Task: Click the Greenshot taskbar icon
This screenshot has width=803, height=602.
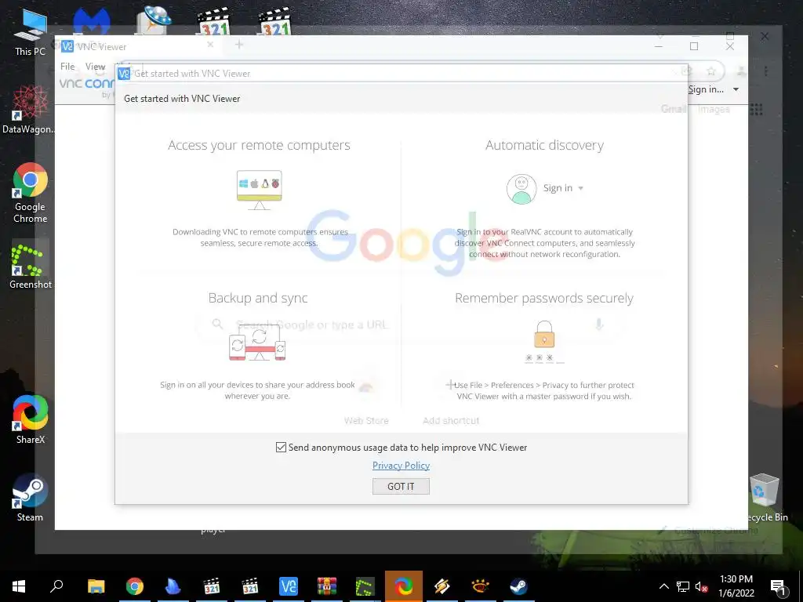Action: pyautogui.click(x=365, y=586)
